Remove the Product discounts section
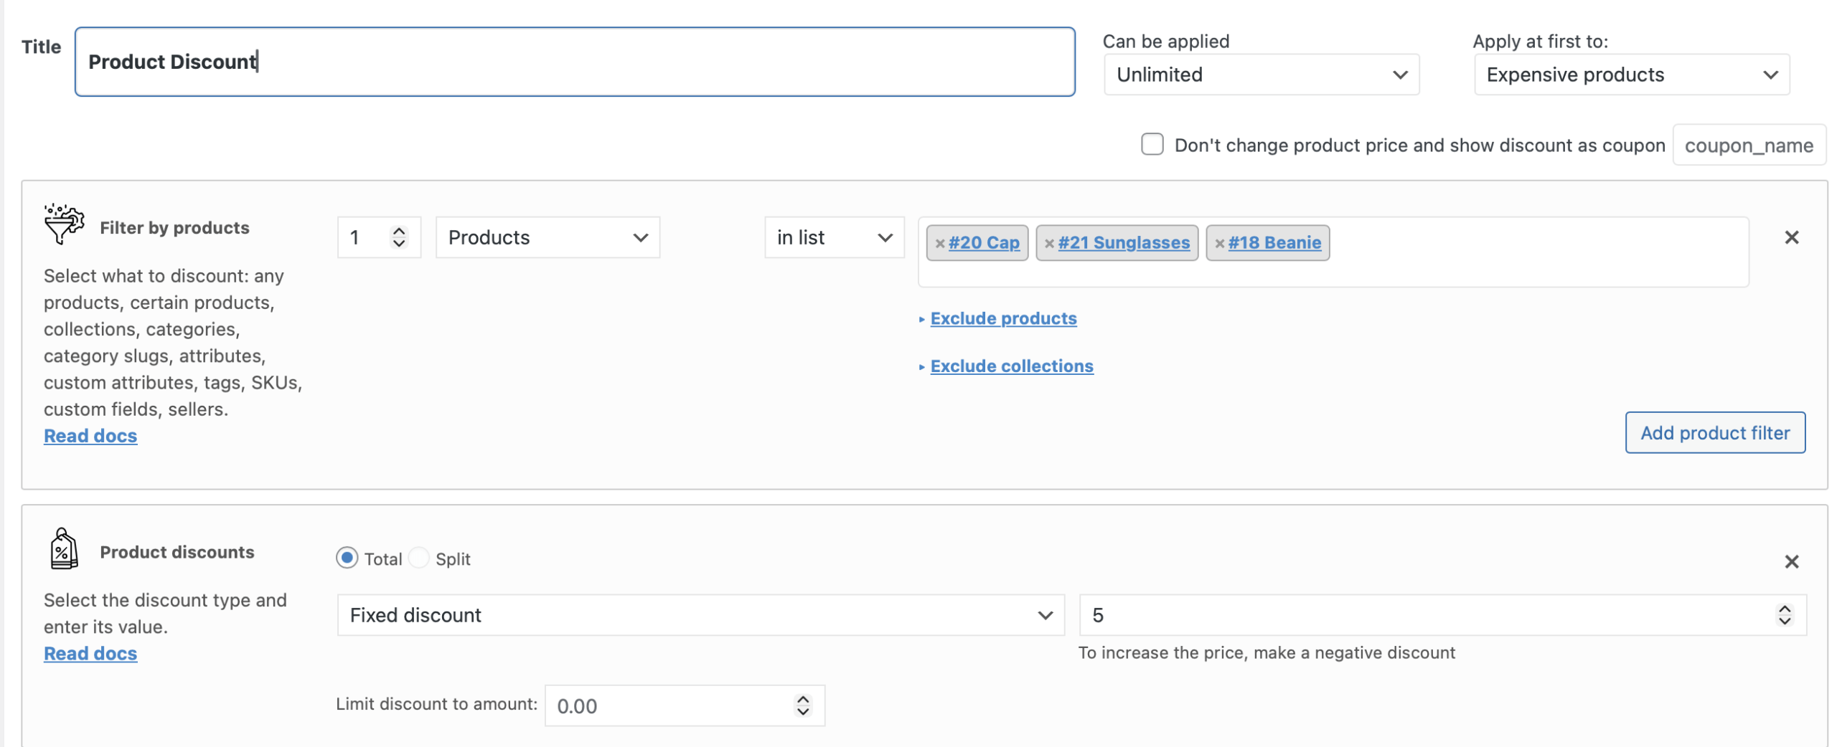 click(x=1791, y=561)
